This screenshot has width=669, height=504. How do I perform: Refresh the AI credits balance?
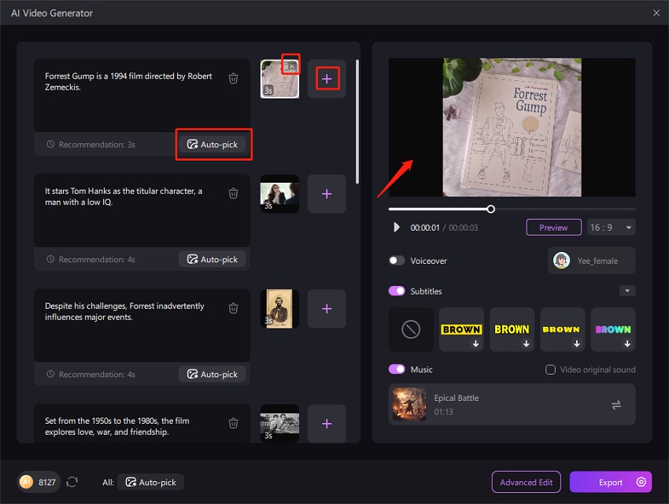pos(72,482)
